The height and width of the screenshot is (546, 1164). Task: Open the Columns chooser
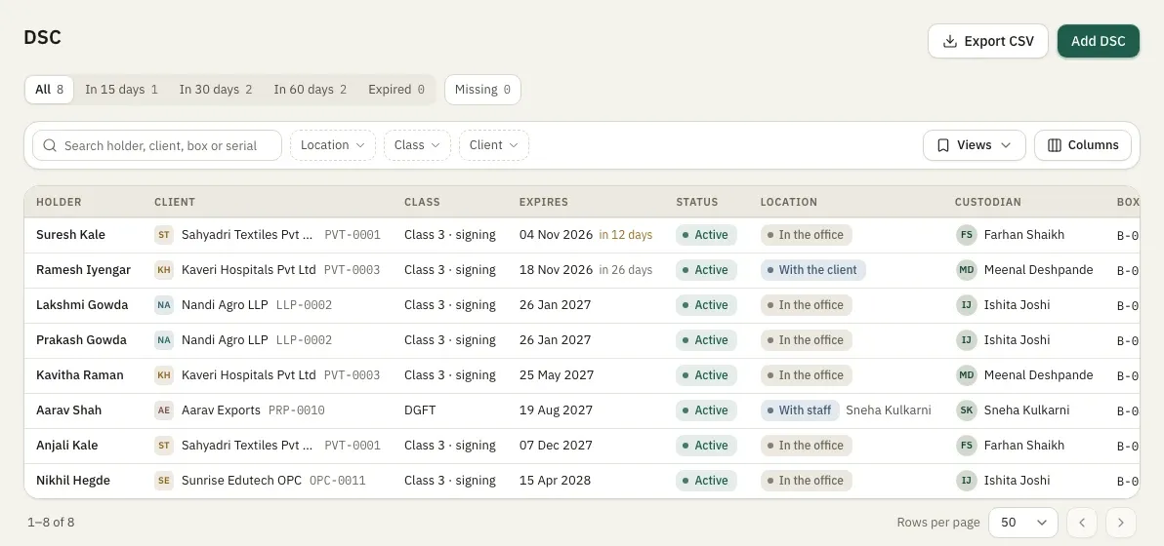[x=1082, y=145]
